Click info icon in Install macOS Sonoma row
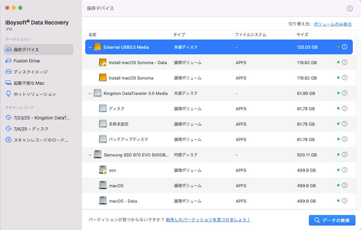361x230 pixels. [344, 78]
